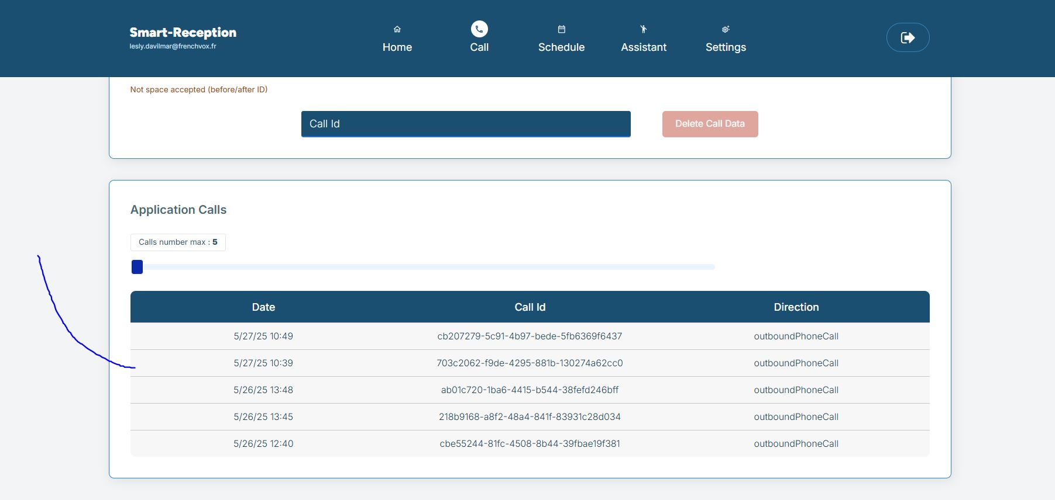Open the Schedule menu item
Image resolution: width=1055 pixels, height=500 pixels.
point(561,47)
